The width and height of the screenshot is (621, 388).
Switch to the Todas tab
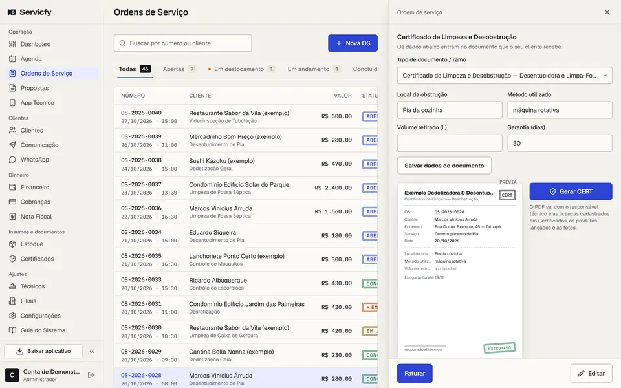point(135,69)
